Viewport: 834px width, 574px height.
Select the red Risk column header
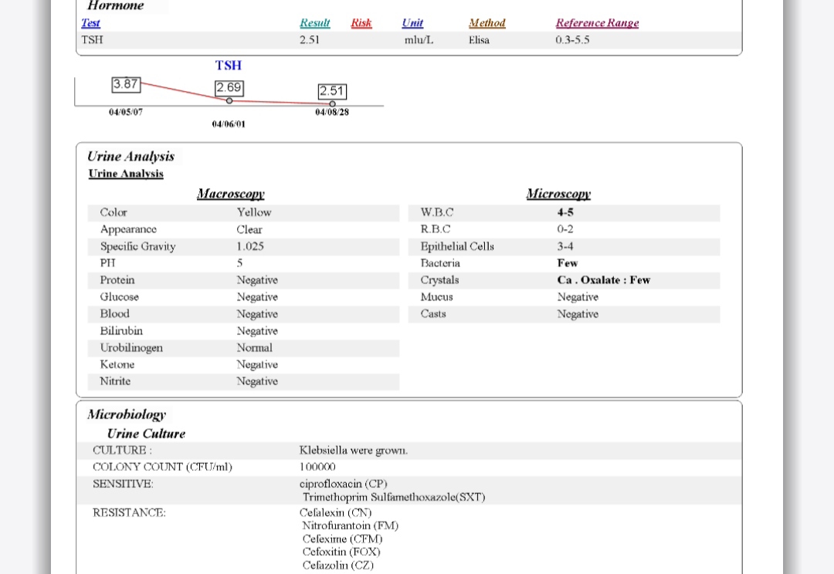coord(361,23)
